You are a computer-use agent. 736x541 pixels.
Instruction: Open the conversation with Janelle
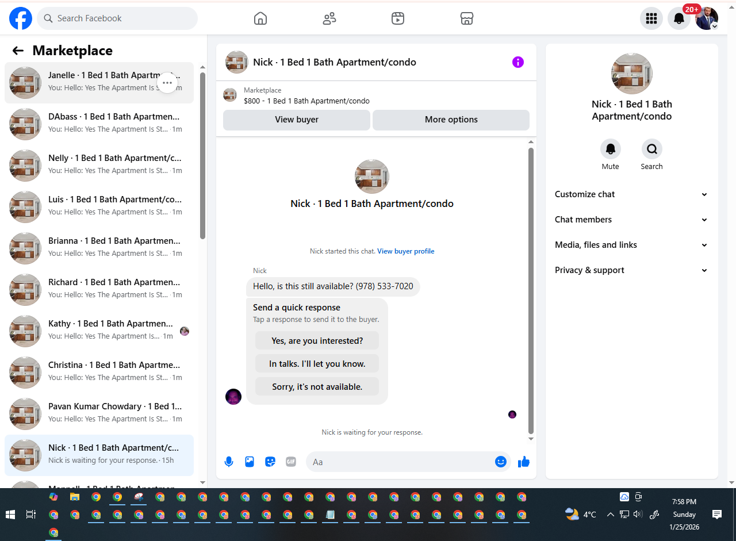(x=99, y=83)
